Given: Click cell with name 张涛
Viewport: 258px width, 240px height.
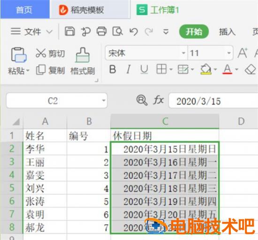Looking at the screenshot, I should [45, 201].
